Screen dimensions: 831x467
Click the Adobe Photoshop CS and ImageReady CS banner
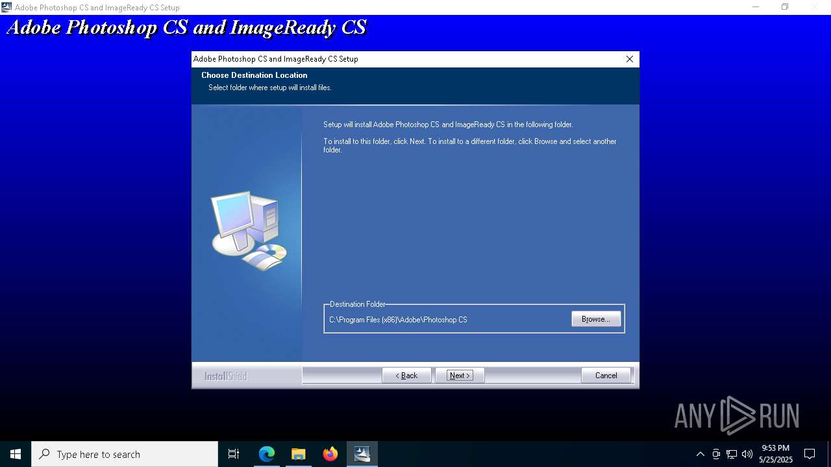pos(186,28)
